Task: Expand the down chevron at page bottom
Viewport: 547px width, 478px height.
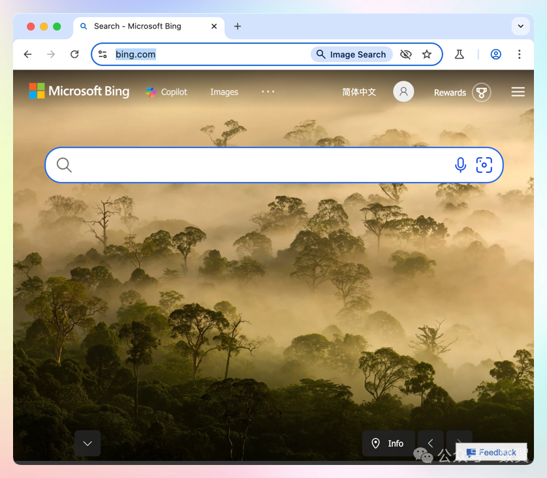Action: 87,443
